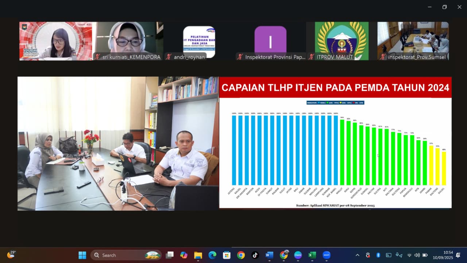Launch Canva from the taskbar
Image resolution: width=467 pixels, height=263 pixels.
click(x=298, y=255)
